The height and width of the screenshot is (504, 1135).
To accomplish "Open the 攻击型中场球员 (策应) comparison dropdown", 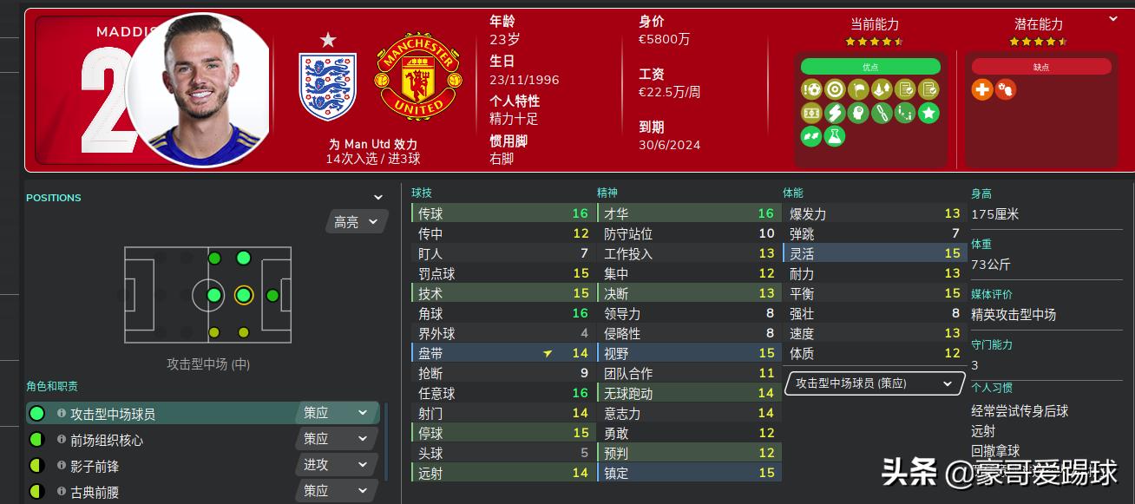I will [x=874, y=383].
